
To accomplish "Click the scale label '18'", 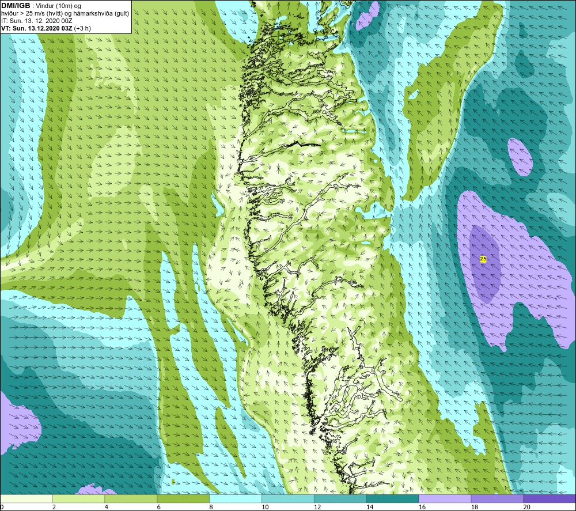I will (474, 507).
